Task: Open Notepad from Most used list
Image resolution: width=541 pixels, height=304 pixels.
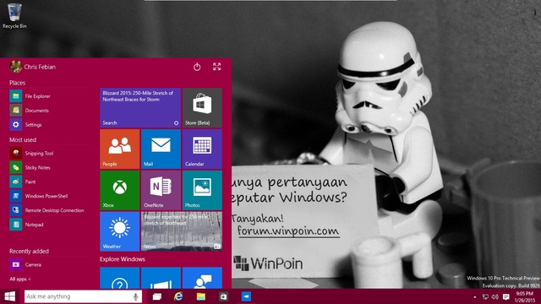Action: 26,225
